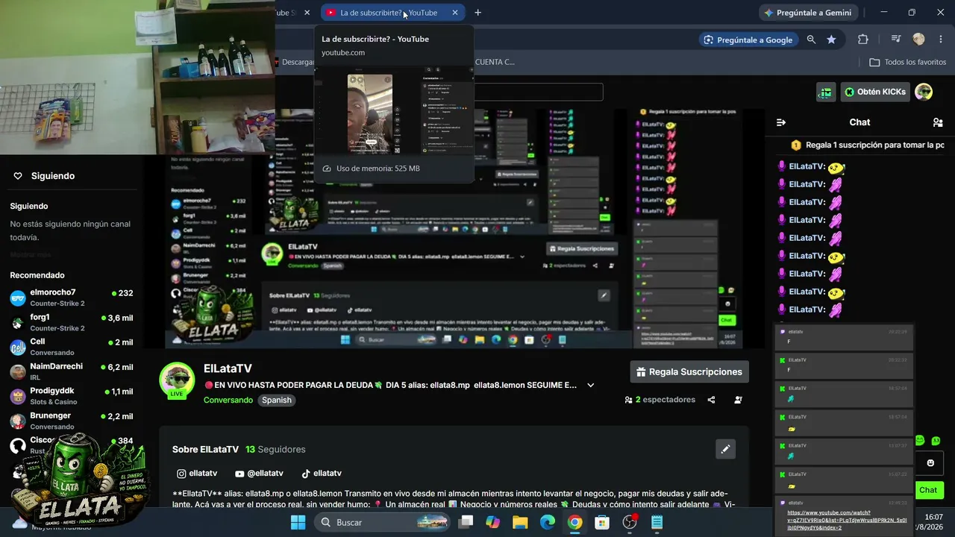Screen dimensions: 955x537
Task: Open Cell recommended channel
Action: click(72, 347)
